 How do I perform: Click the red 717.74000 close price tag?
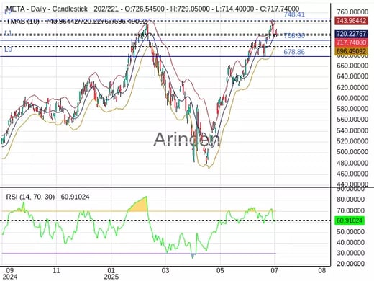[x=351, y=43]
